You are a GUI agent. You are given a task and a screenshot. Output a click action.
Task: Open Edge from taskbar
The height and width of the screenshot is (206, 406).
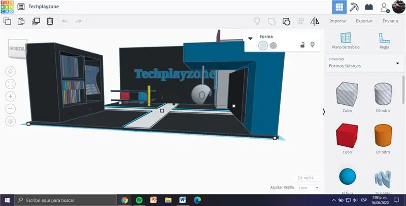(x=197, y=200)
